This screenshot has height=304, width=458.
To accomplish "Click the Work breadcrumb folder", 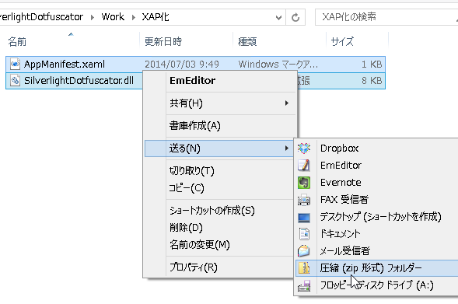I will (x=113, y=17).
